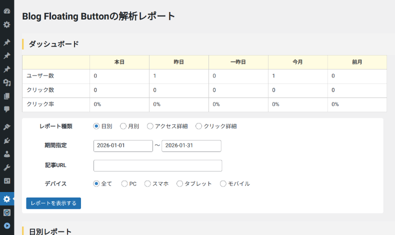Click the クリック率 row label
395x235 pixels.
pos(40,104)
